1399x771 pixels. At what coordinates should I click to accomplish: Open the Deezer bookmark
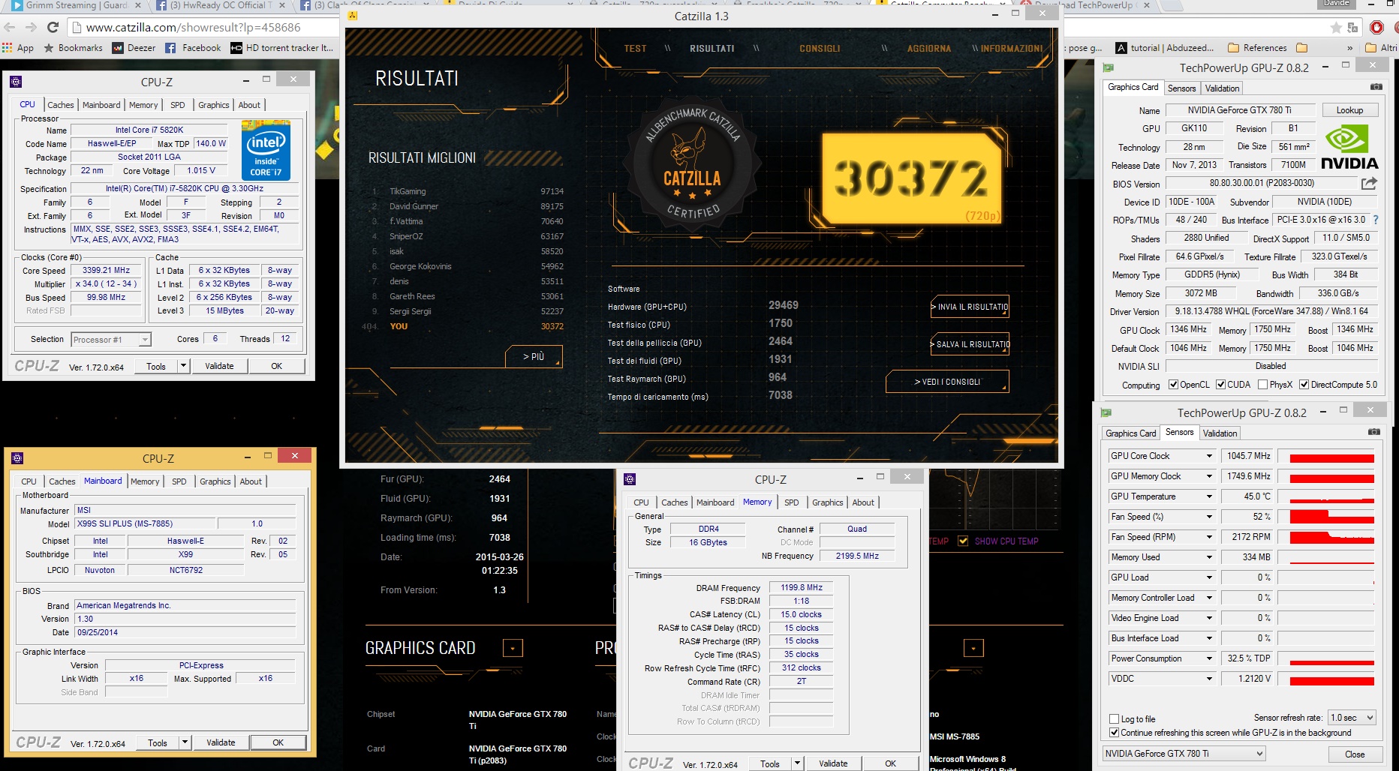click(134, 48)
